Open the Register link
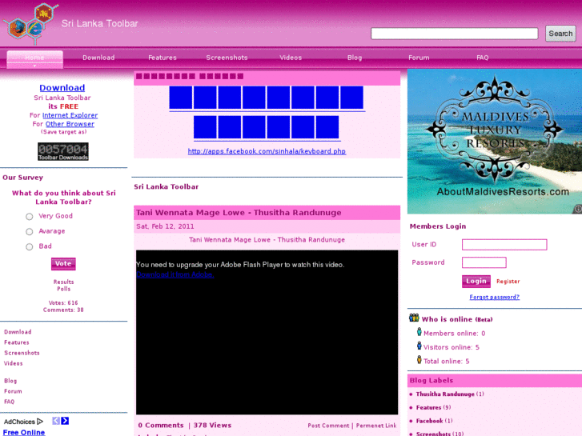 508,282
